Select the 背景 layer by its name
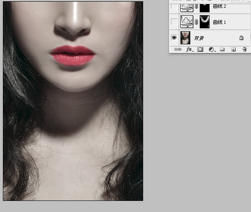Screen dimensions: 251x212 point(199,38)
